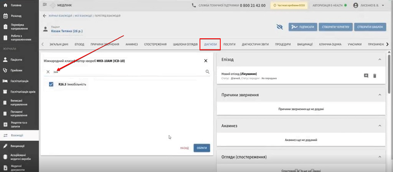The image size is (393, 172).
Task: Switch to ЗАГАЛЬНІ ДАНІ tab
Action: coord(59,44)
